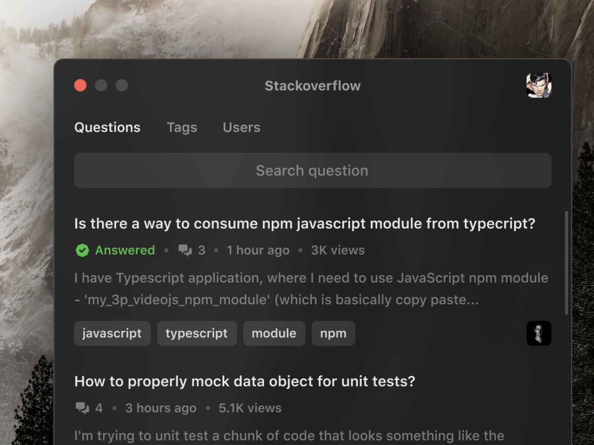The width and height of the screenshot is (594, 445).
Task: Open the Questions tab
Action: point(107,127)
